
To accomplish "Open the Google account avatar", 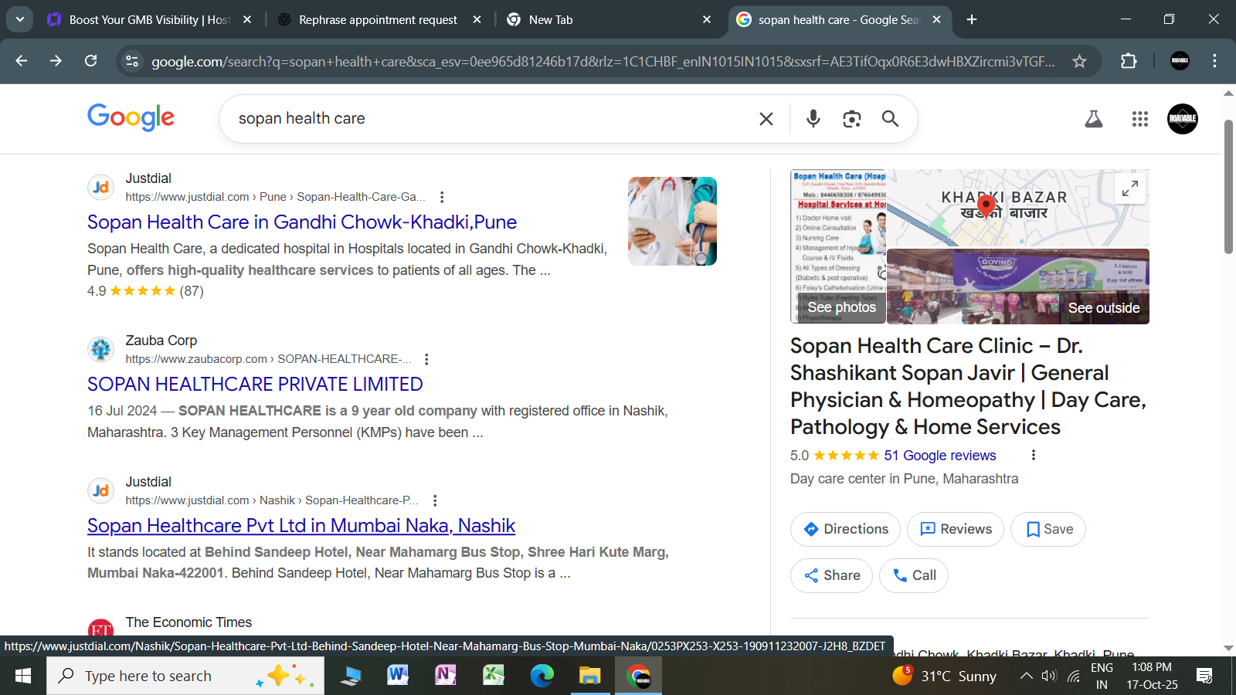I will 1183,119.
